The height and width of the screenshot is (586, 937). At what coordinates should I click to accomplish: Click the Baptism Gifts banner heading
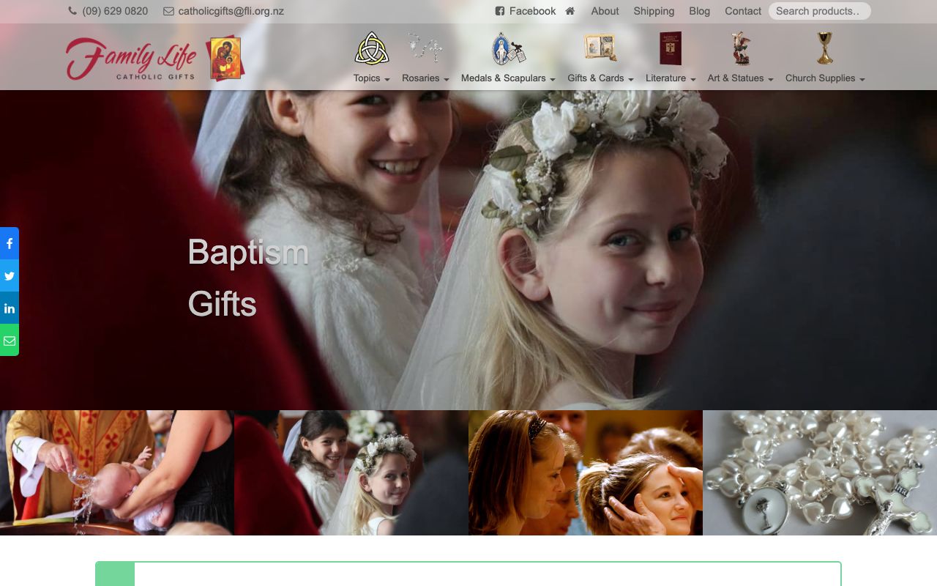pyautogui.click(x=248, y=278)
